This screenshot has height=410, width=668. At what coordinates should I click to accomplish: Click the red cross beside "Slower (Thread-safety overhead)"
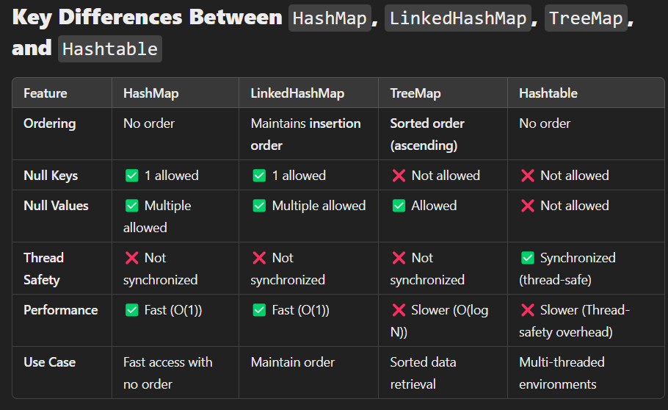coord(527,310)
